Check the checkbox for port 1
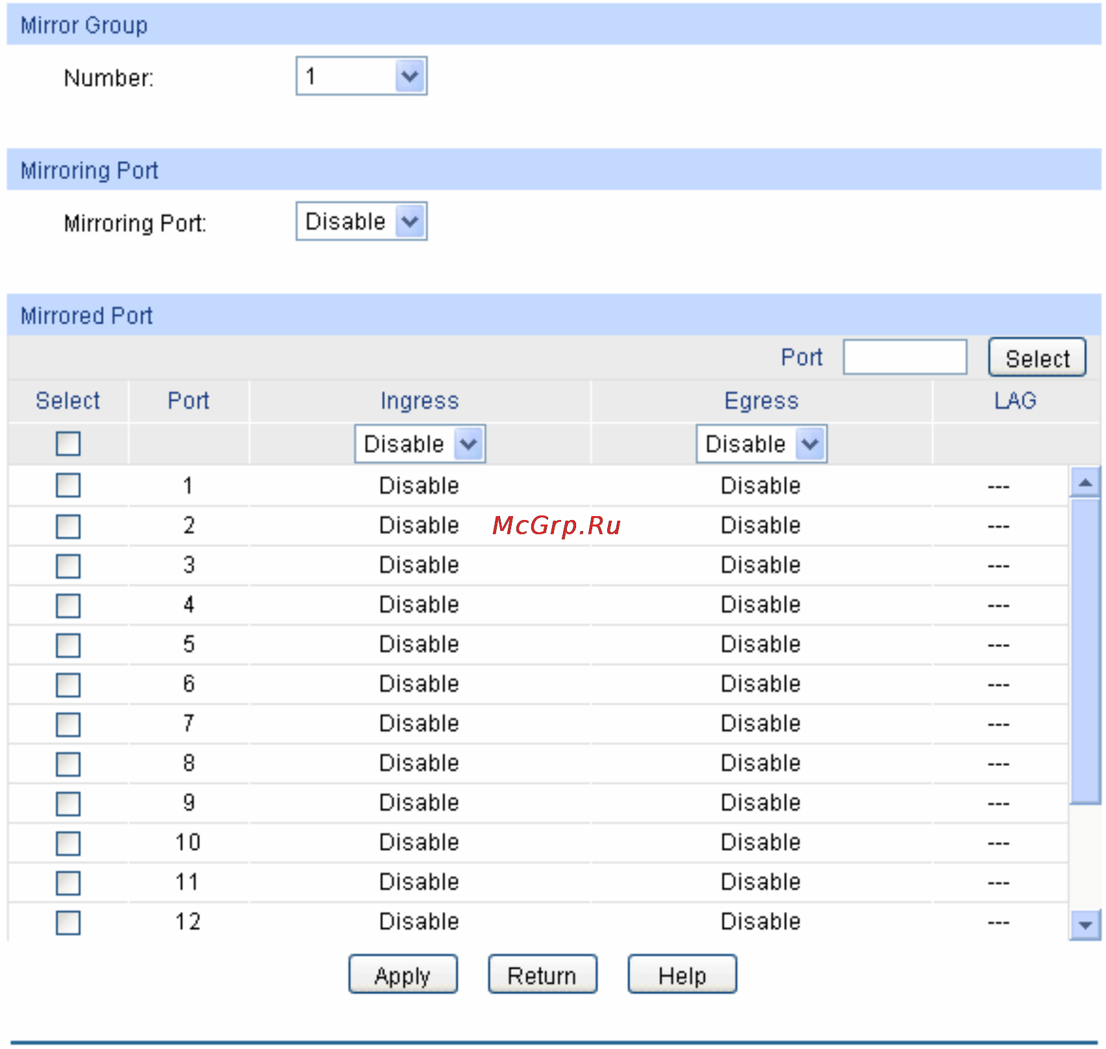Image resolution: width=1106 pixels, height=1049 pixels. click(68, 485)
